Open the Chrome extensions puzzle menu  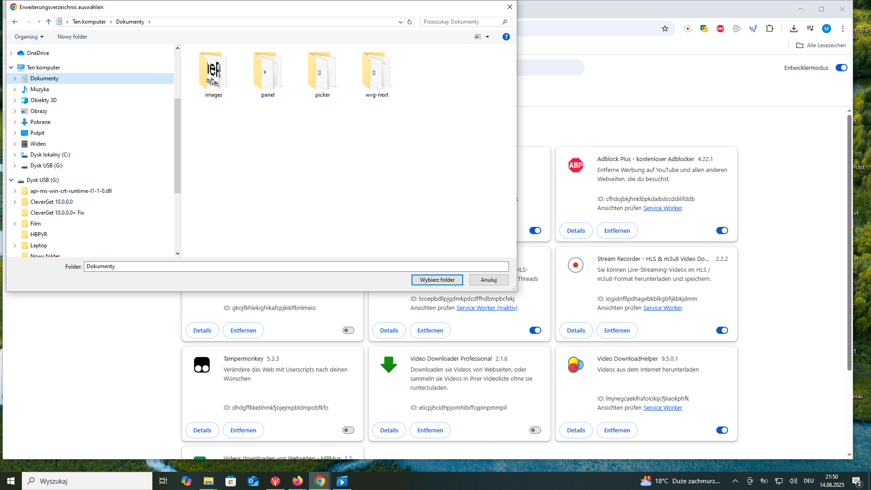point(769,29)
